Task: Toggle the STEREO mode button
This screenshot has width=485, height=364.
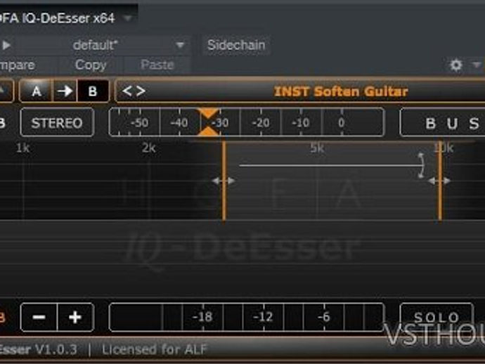Action: (57, 123)
